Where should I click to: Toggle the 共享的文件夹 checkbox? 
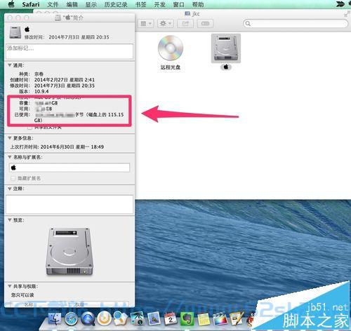pos(29,128)
